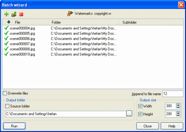Viewport: 186px width, 132px height.
Task: Click the green plus add file icon
Action: pos(6,14)
